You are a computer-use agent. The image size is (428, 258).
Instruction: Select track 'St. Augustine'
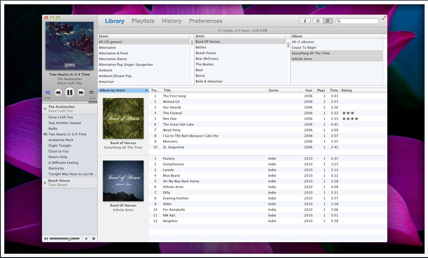(x=268, y=147)
